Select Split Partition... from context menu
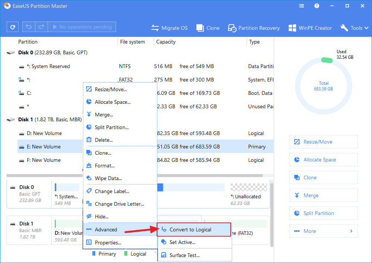 (x=120, y=127)
